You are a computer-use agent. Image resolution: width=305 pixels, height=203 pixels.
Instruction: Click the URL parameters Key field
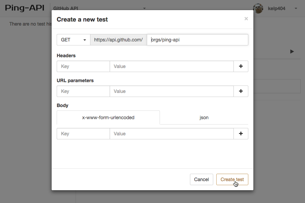click(83, 91)
